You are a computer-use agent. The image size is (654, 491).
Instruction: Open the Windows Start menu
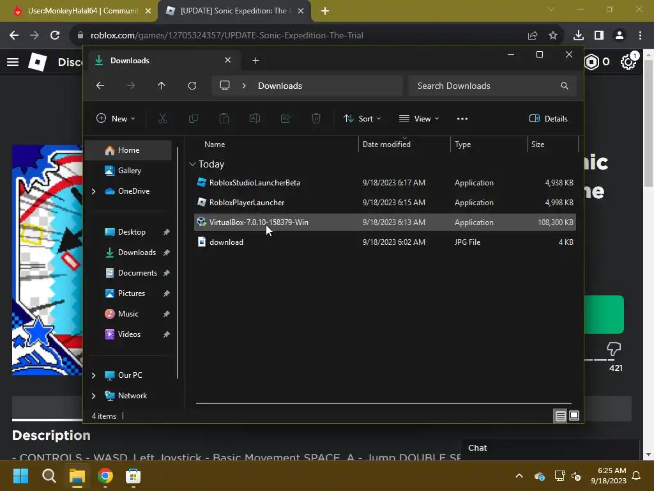[20, 476]
